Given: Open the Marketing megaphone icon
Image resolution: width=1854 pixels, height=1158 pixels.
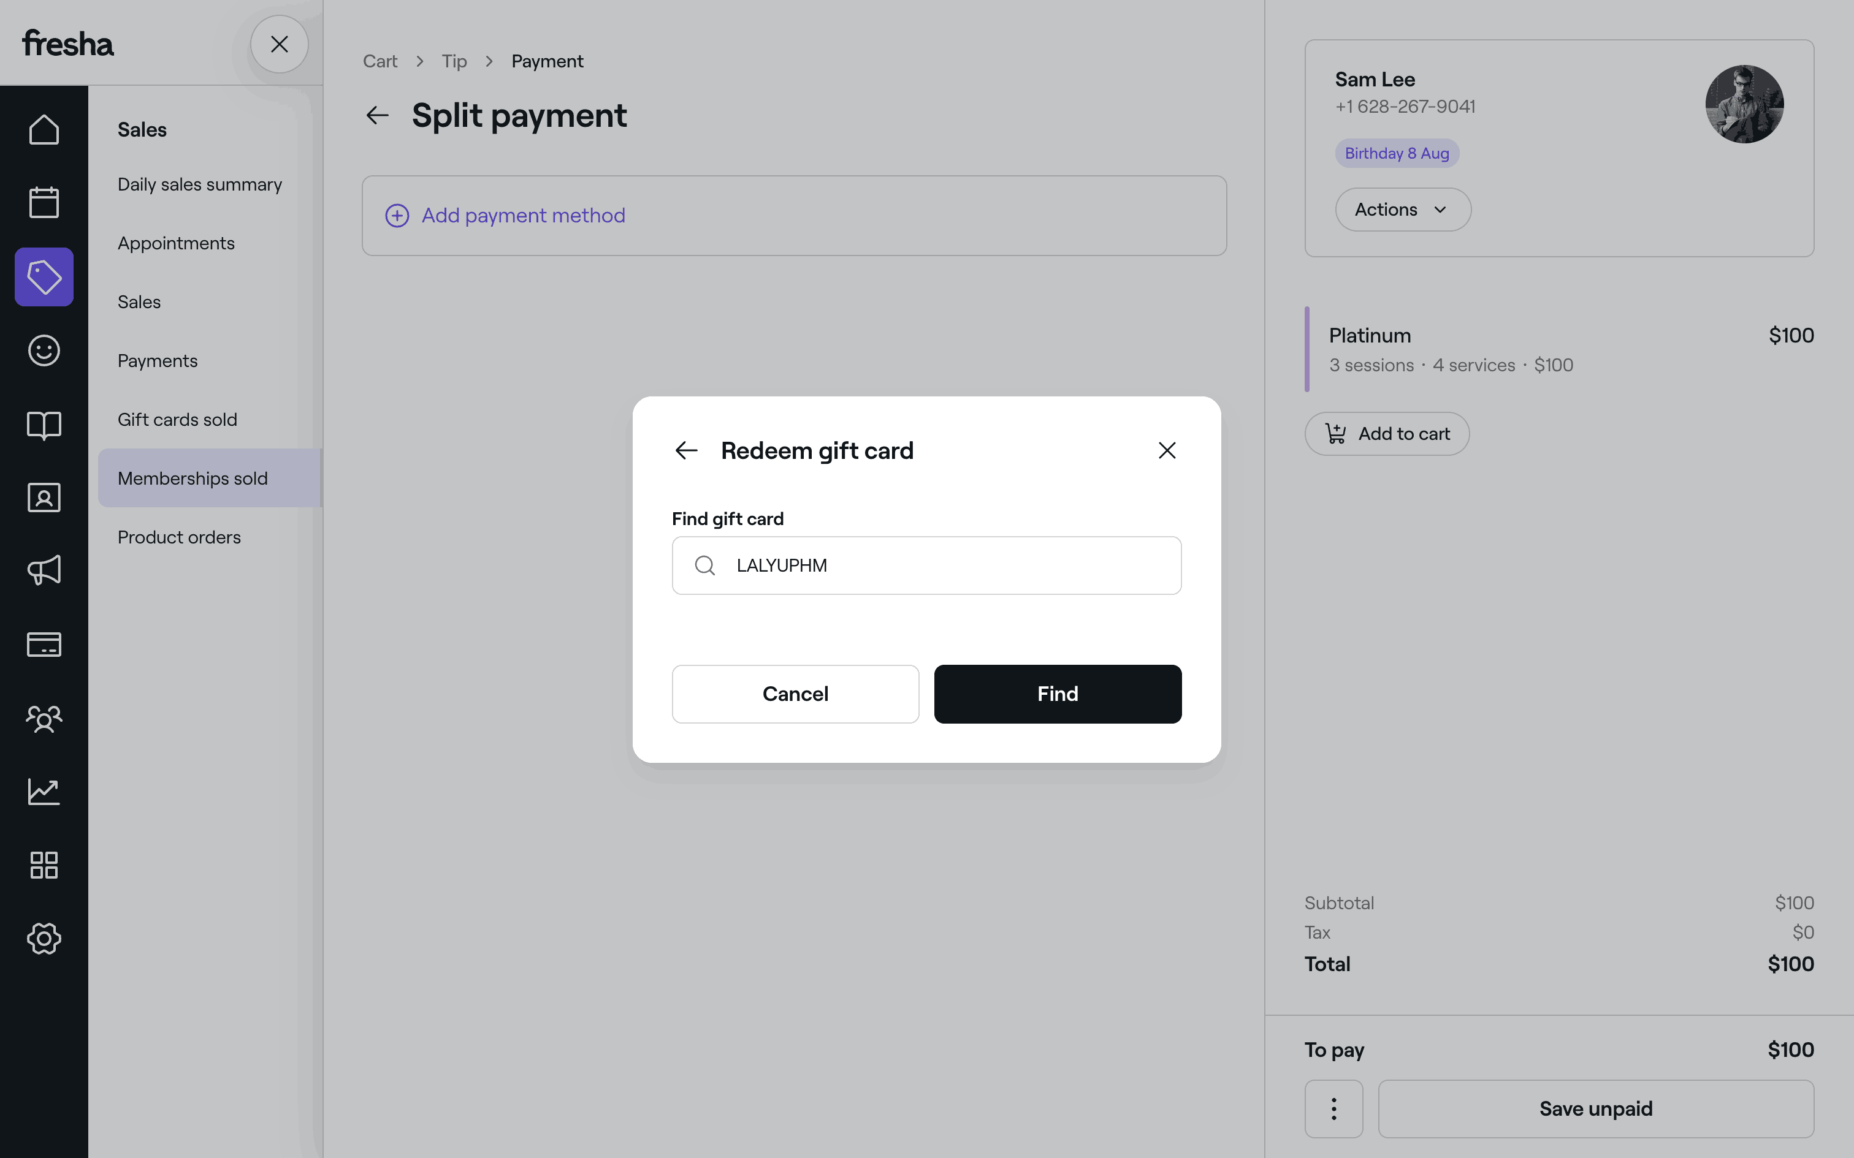Looking at the screenshot, I should 44,570.
